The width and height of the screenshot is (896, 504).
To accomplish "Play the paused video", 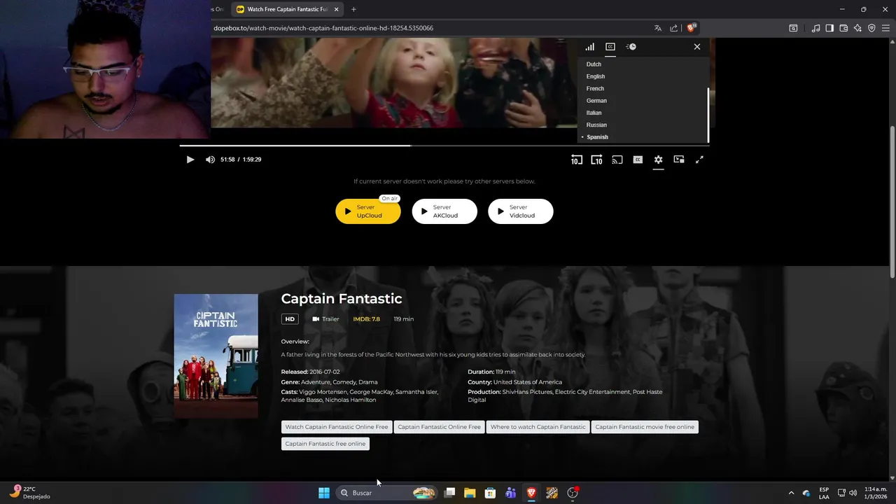I will (190, 160).
